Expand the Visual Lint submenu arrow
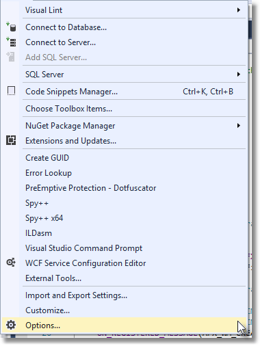260x346 pixels. [x=238, y=10]
